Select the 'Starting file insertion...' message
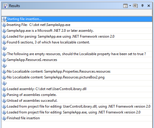154x128 pixels. pos(77,19)
